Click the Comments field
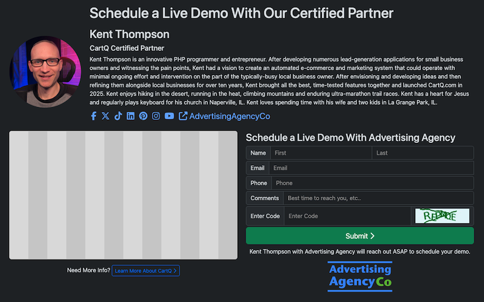 tap(379, 199)
